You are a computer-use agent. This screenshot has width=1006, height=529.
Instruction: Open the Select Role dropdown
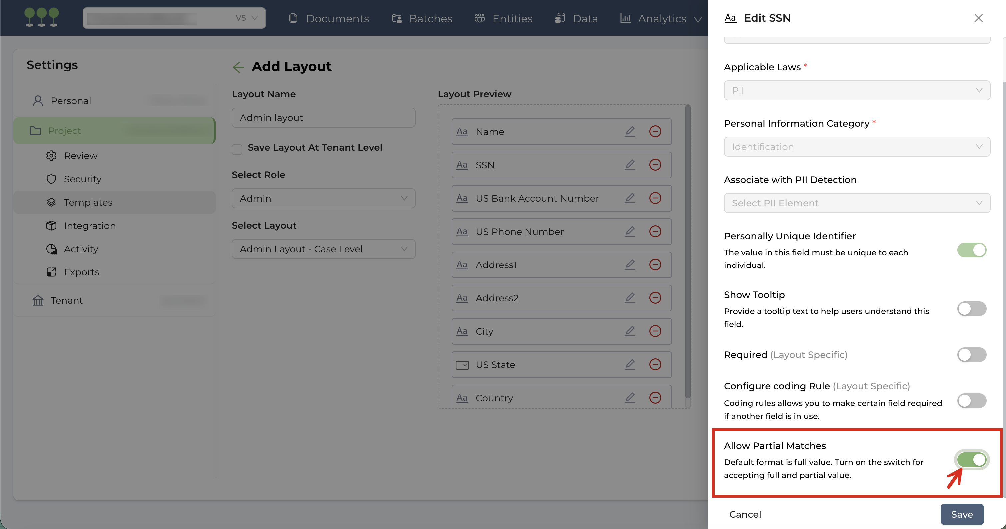[323, 198]
